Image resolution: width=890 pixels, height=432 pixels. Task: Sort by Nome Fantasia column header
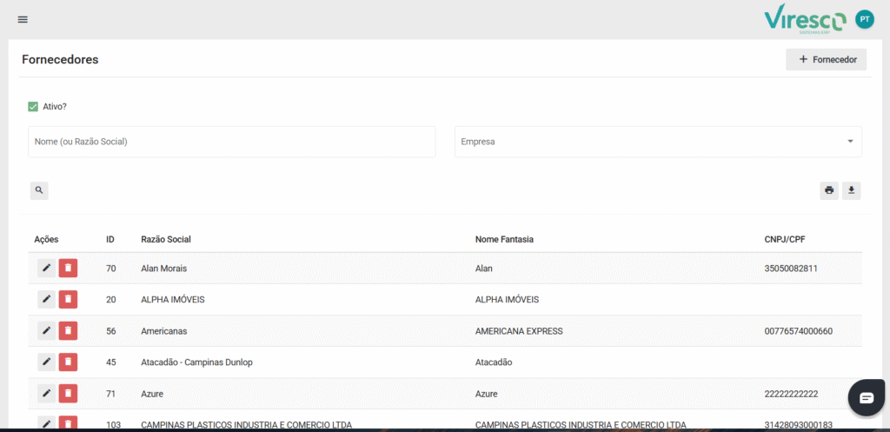tap(504, 239)
